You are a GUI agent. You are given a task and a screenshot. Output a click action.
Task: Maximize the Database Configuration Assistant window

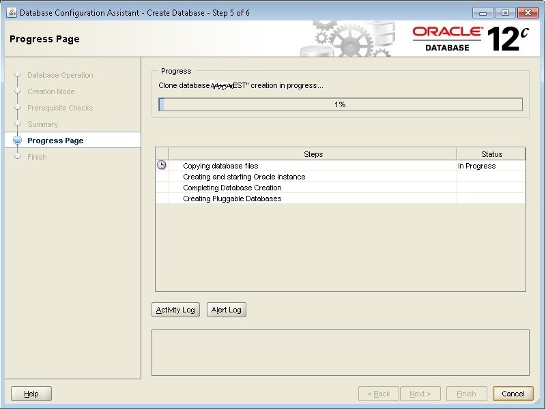505,13
